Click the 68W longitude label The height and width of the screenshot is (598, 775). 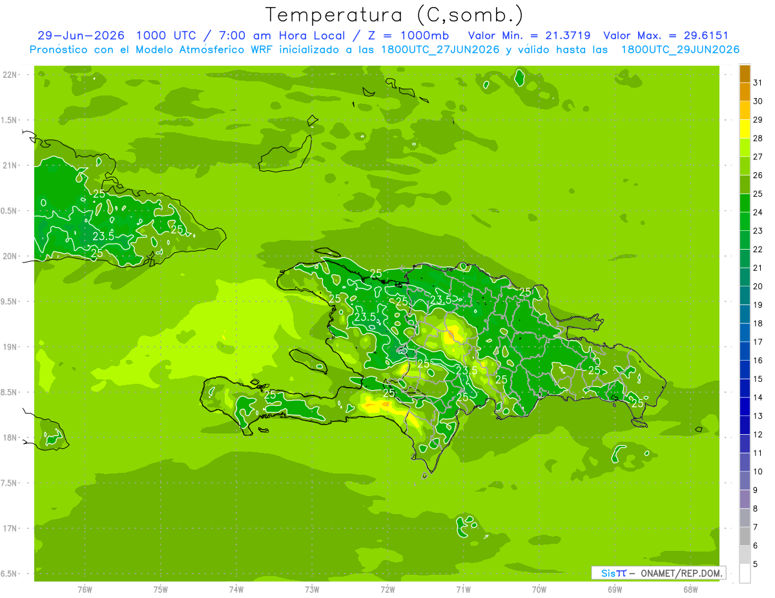(690, 590)
